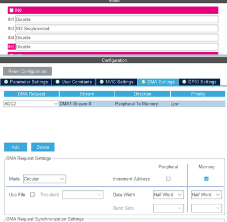Image resolution: width=227 pixels, height=222 pixels.
Task: Select the DMA1 Stream 0 cell
Action: [x=87, y=104]
